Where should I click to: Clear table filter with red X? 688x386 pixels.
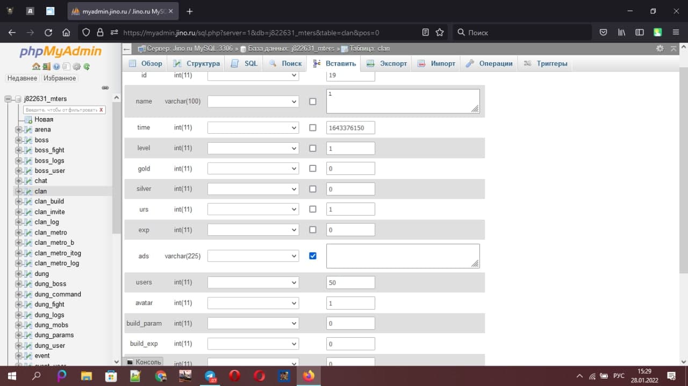coord(101,110)
